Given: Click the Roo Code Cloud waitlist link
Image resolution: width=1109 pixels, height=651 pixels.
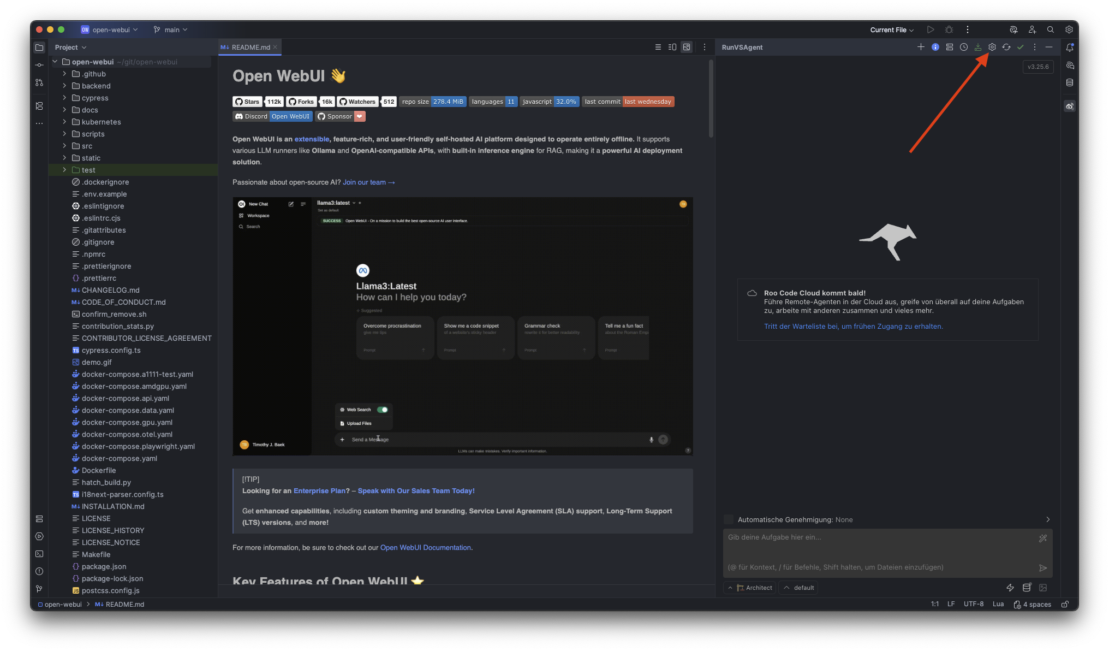Looking at the screenshot, I should pos(853,327).
